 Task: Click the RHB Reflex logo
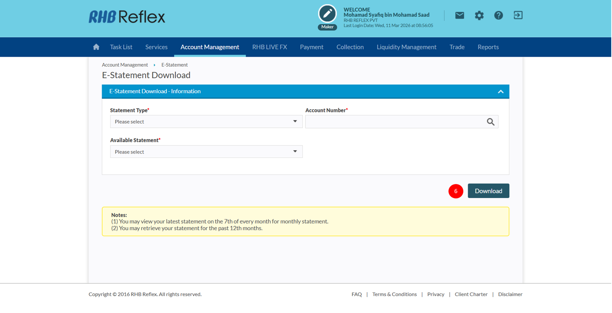coord(127,16)
